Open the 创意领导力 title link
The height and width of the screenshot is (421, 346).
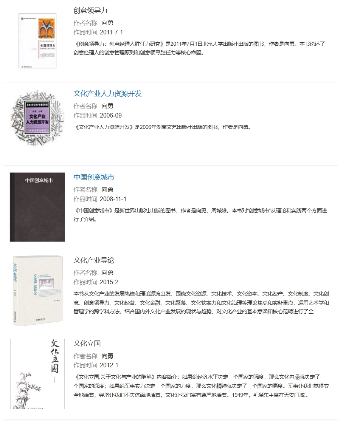click(x=90, y=11)
